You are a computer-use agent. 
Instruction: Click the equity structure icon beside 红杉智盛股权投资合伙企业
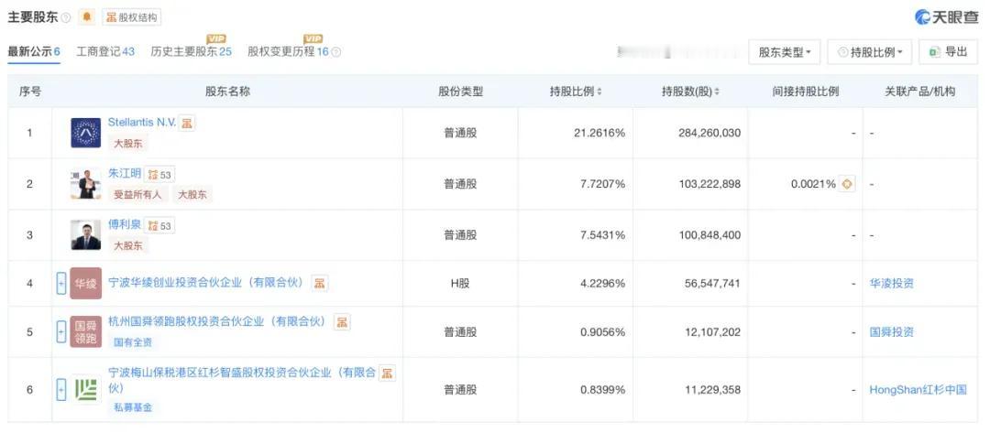388,373
